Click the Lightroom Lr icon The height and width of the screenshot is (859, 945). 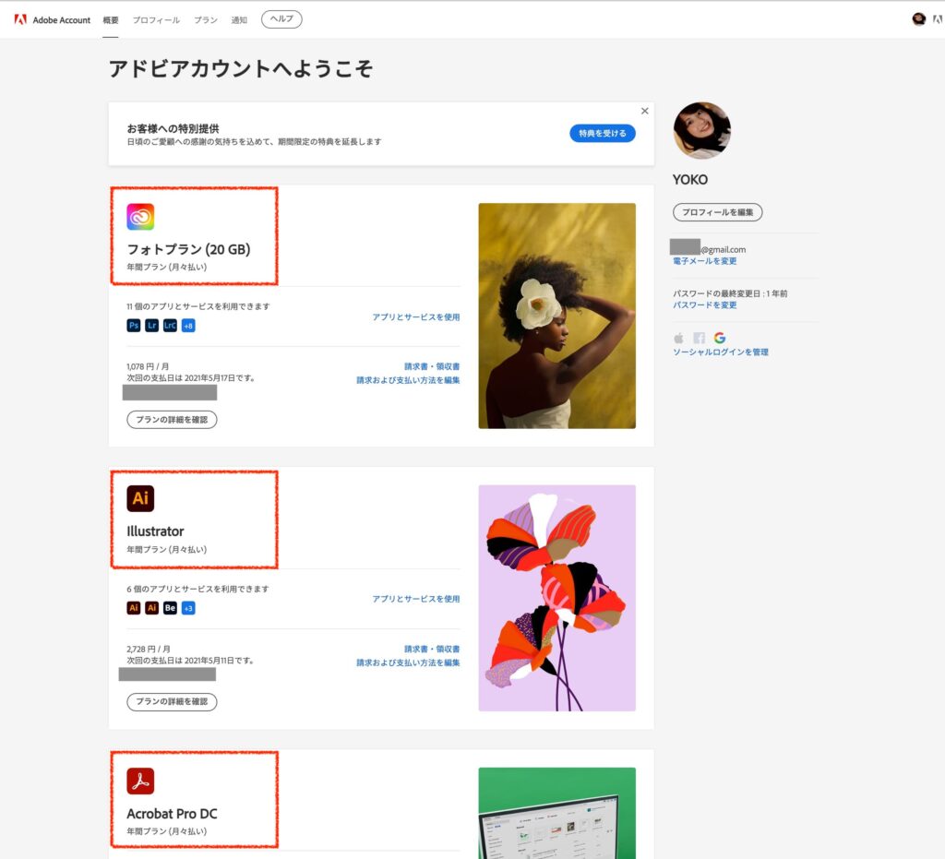[x=152, y=326]
